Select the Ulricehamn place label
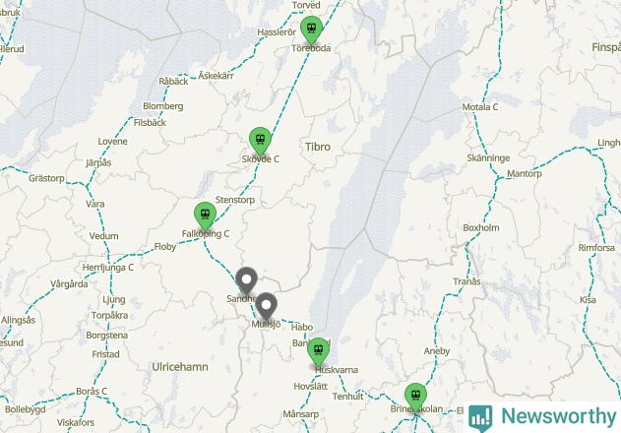 180,367
